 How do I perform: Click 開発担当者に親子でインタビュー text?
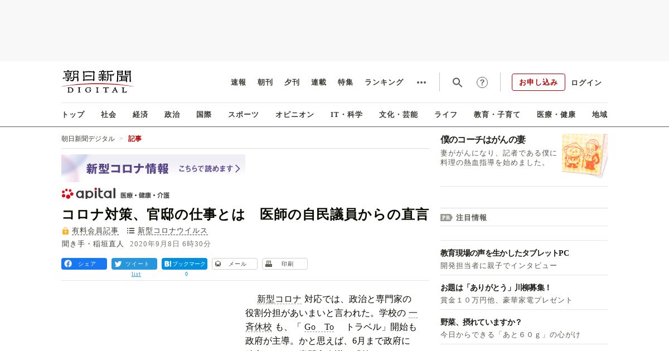coord(498,266)
